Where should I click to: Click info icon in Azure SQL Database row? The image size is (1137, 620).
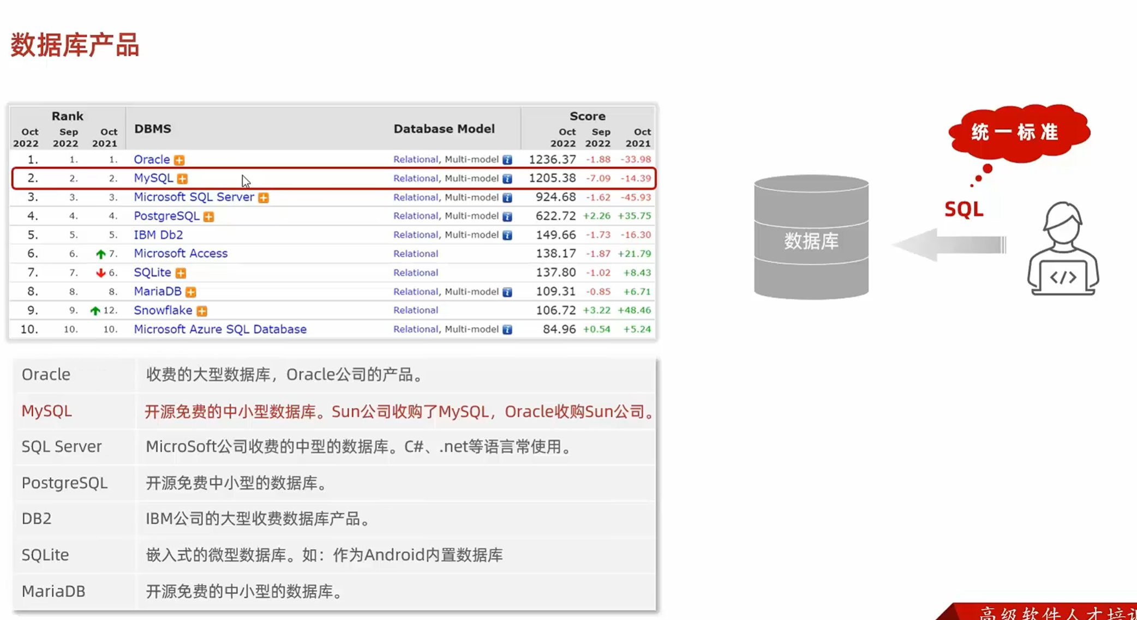pyautogui.click(x=507, y=329)
